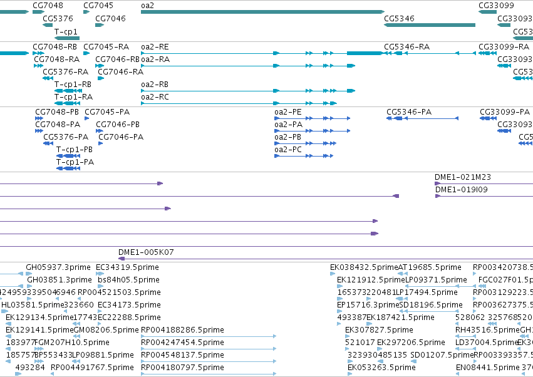Viewport: 533px width, 377px height.
Task: Click the AT19685.5prime EST label
Action: tap(430, 267)
